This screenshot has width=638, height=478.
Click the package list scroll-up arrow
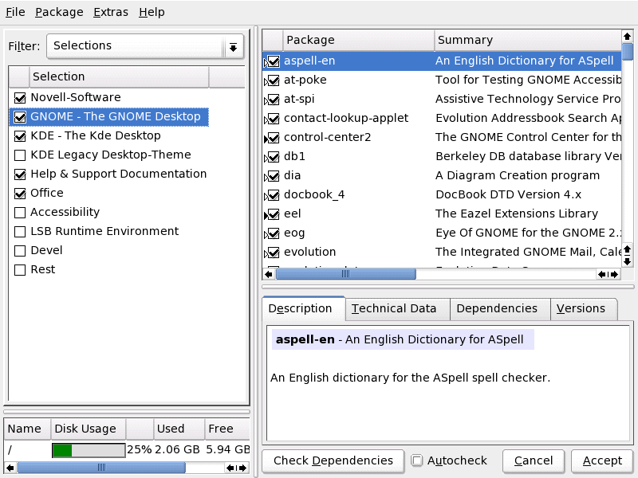(x=628, y=37)
